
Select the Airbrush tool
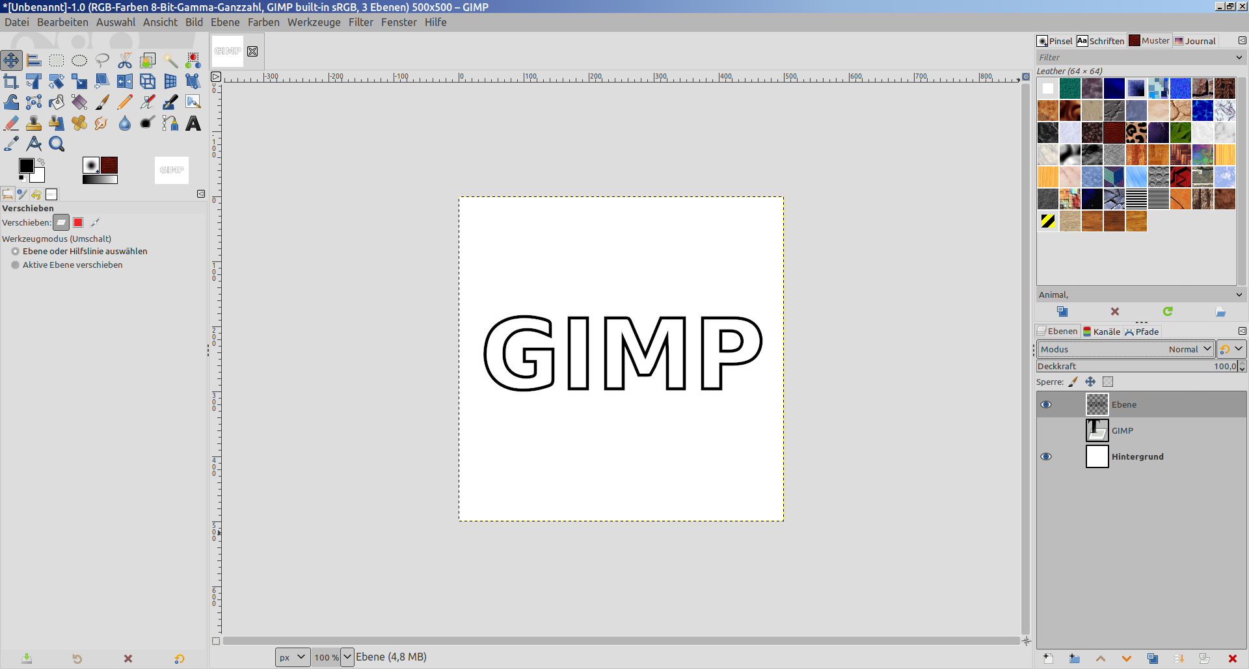pos(148,102)
